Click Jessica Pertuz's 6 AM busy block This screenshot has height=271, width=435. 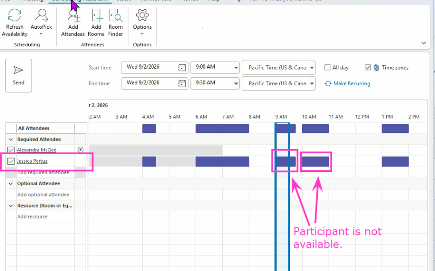pyautogui.click(x=222, y=162)
